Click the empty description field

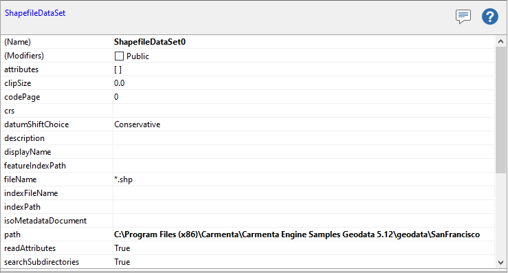(304, 138)
